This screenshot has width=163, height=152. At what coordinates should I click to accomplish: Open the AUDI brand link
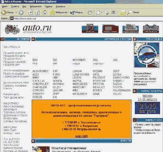(35, 75)
